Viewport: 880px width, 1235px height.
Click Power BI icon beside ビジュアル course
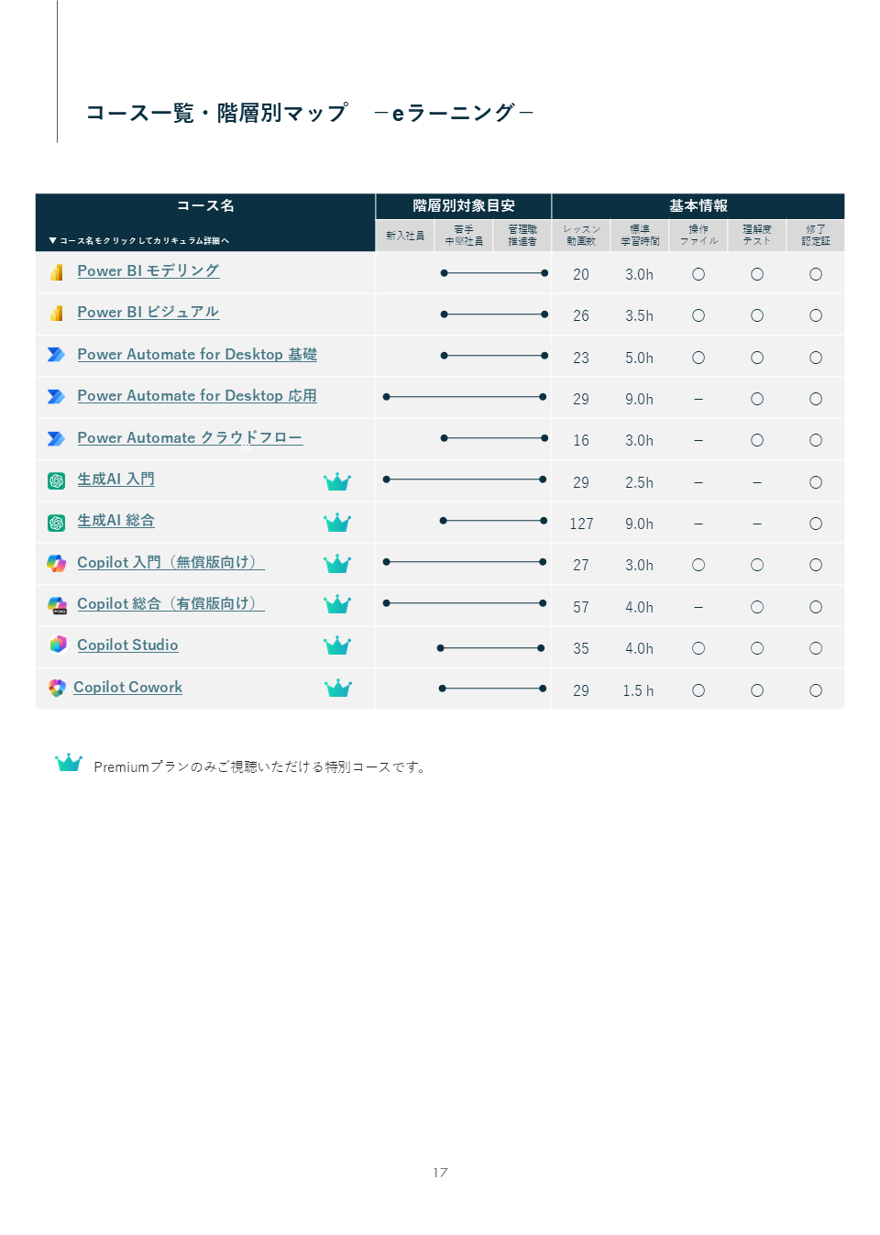tap(57, 314)
